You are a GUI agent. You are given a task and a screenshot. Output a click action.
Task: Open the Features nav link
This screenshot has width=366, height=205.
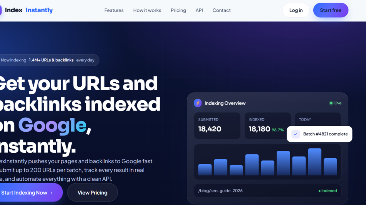tap(114, 10)
